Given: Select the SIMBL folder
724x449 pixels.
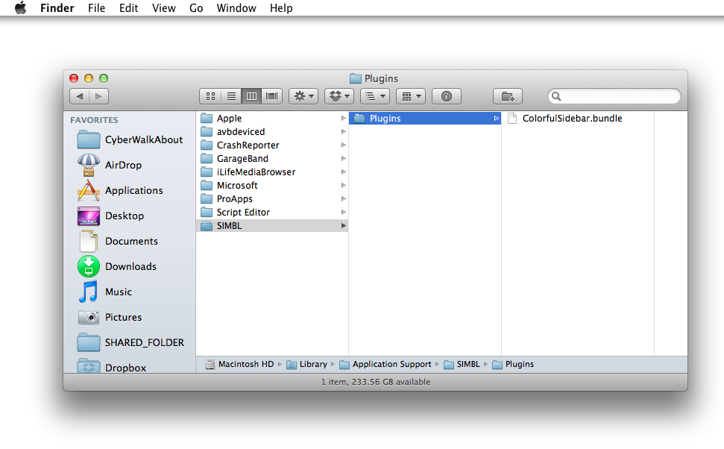Looking at the screenshot, I should click(x=272, y=225).
